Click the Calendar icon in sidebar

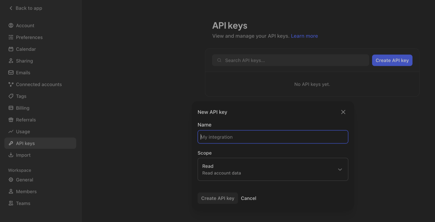11,49
